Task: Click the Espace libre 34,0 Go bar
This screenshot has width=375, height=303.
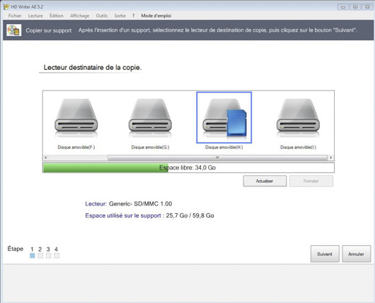Action: tap(188, 167)
